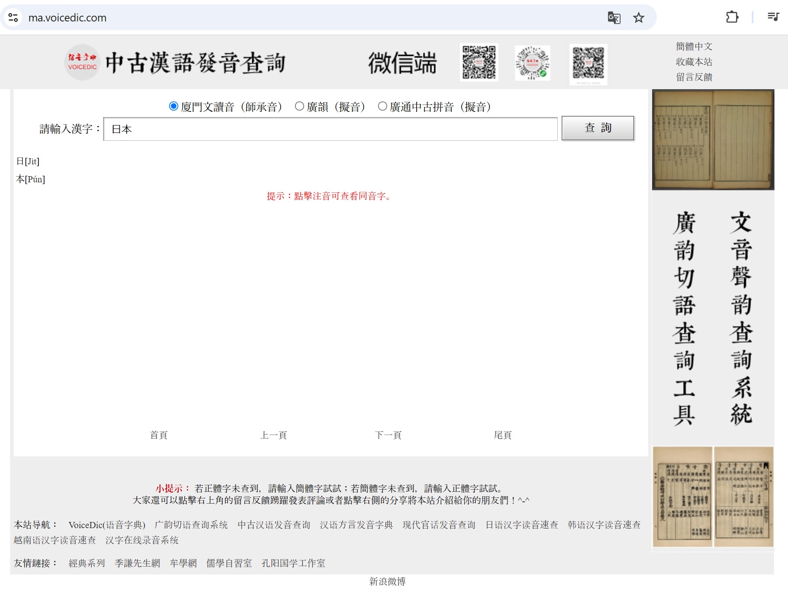The width and height of the screenshot is (788, 595).
Task: Open the browser extensions puzzle icon
Action: pos(732,17)
